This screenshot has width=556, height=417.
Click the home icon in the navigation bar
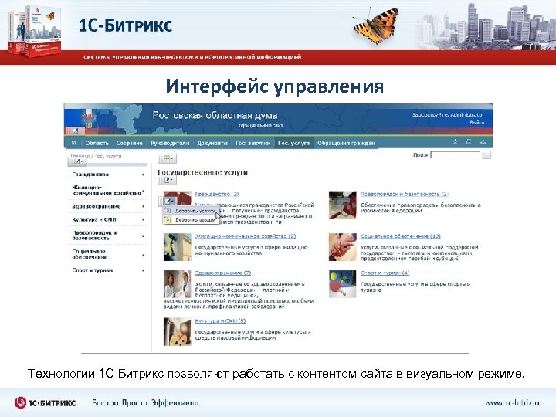coord(74,143)
